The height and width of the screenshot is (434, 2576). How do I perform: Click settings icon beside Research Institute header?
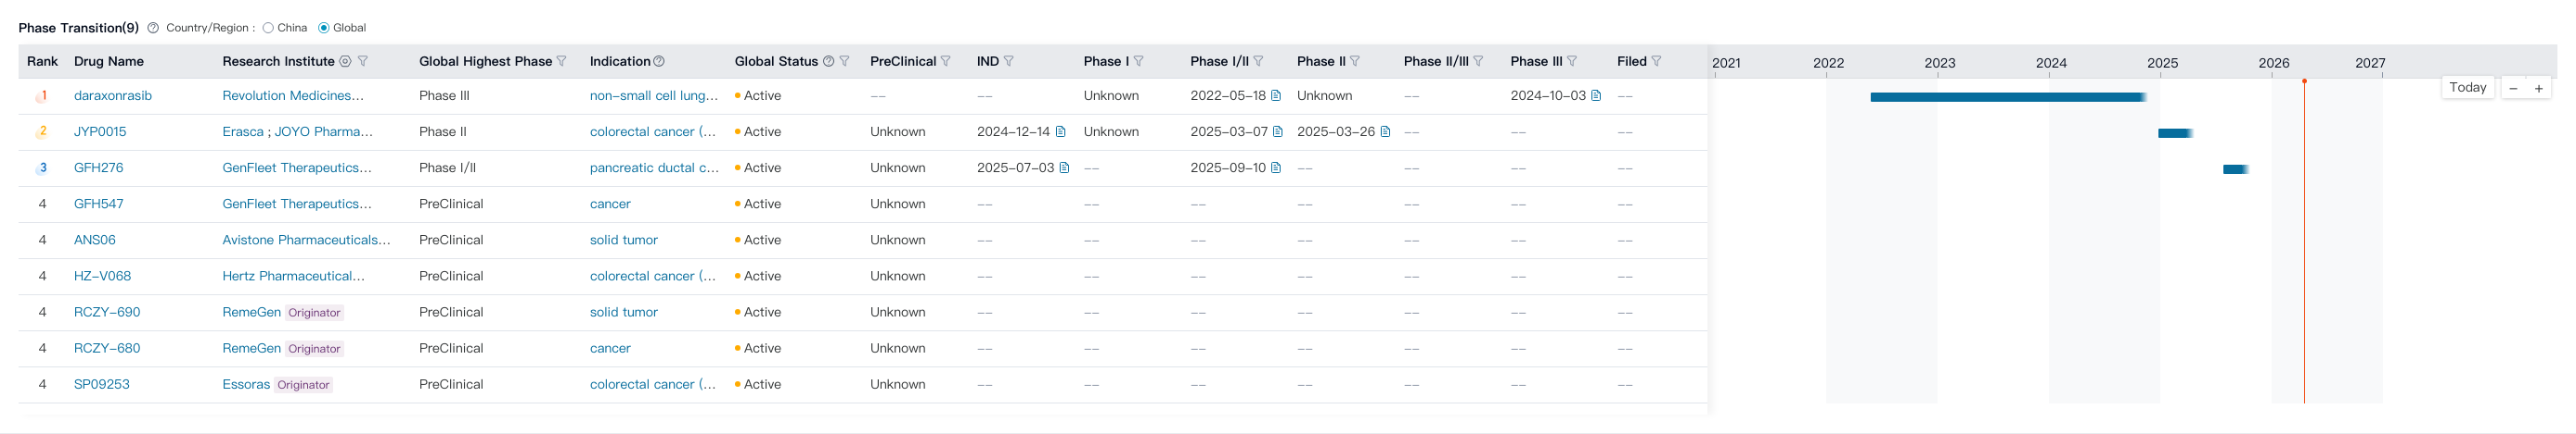(345, 62)
